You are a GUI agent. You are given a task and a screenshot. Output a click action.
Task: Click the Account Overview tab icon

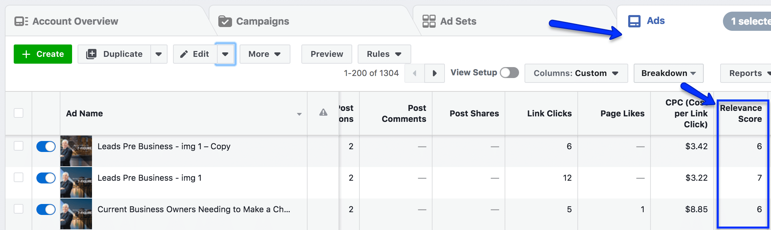point(21,21)
